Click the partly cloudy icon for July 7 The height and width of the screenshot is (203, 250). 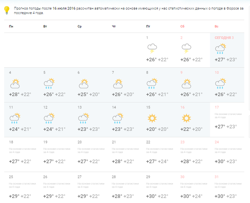click(118, 83)
